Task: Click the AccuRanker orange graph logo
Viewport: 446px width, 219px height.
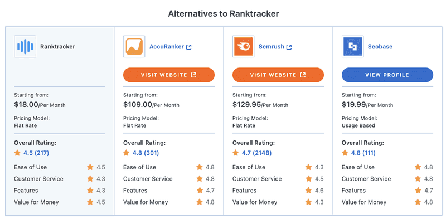Action: click(x=134, y=47)
